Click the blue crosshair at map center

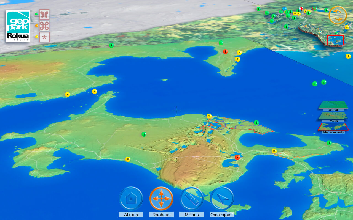click(x=176, y=110)
